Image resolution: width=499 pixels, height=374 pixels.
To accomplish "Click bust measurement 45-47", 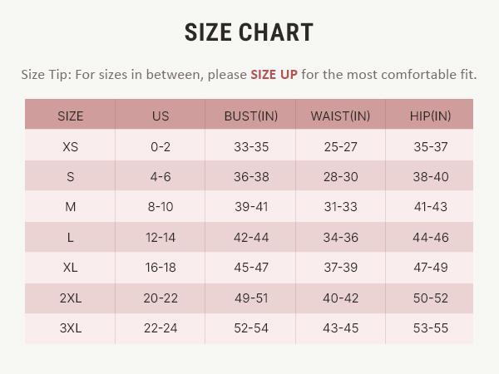I will click(251, 268).
